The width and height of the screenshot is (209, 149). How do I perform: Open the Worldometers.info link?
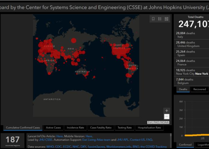pyautogui.click(x=119, y=147)
